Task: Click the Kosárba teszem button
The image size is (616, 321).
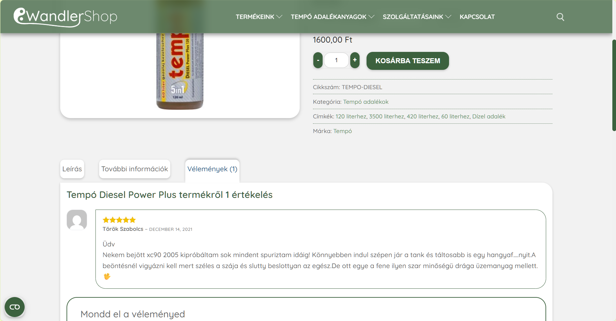Action: pos(408,61)
